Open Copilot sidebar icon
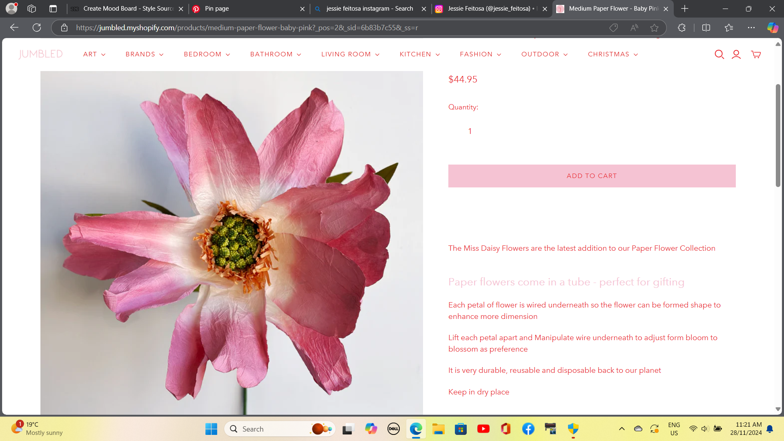 (x=772, y=27)
